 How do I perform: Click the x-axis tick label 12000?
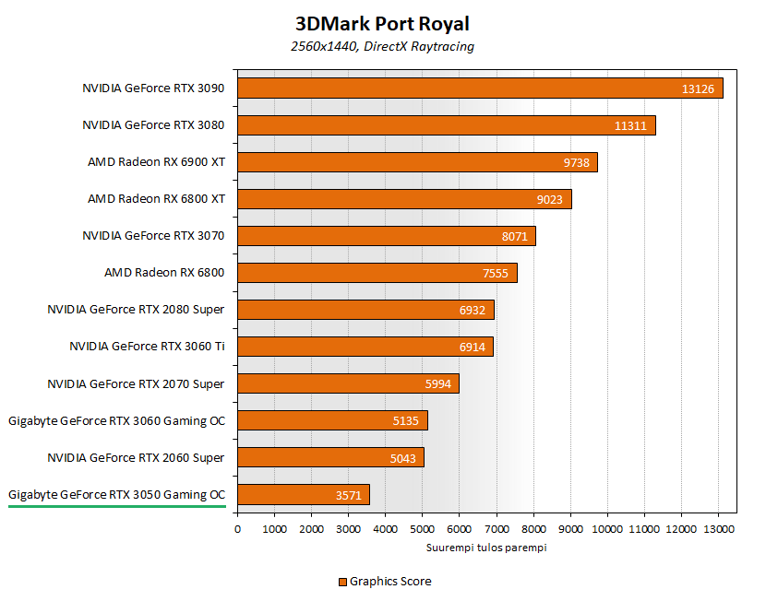[681, 529]
